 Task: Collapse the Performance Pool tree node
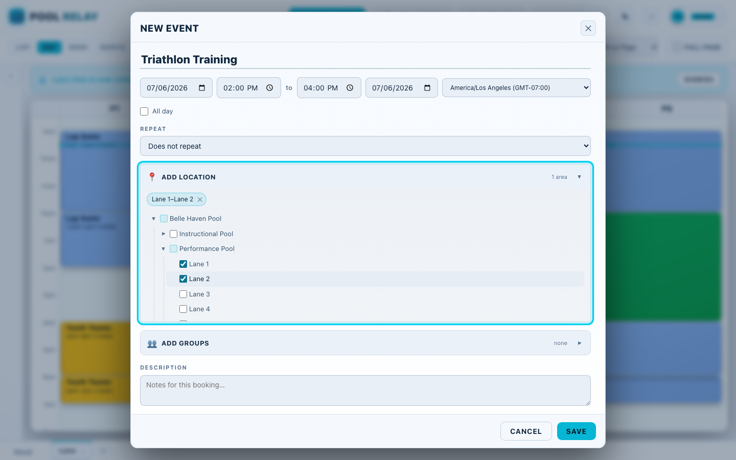tap(164, 249)
